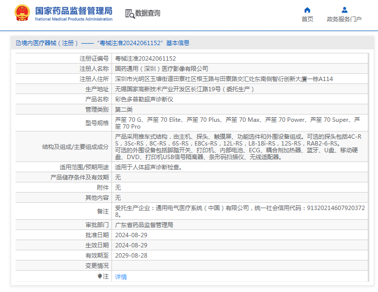The width and height of the screenshot is (378, 292).
Task: Click the house icon above 首页
Action: click(307, 10)
